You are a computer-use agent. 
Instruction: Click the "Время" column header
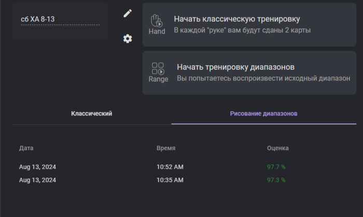[x=166, y=148]
